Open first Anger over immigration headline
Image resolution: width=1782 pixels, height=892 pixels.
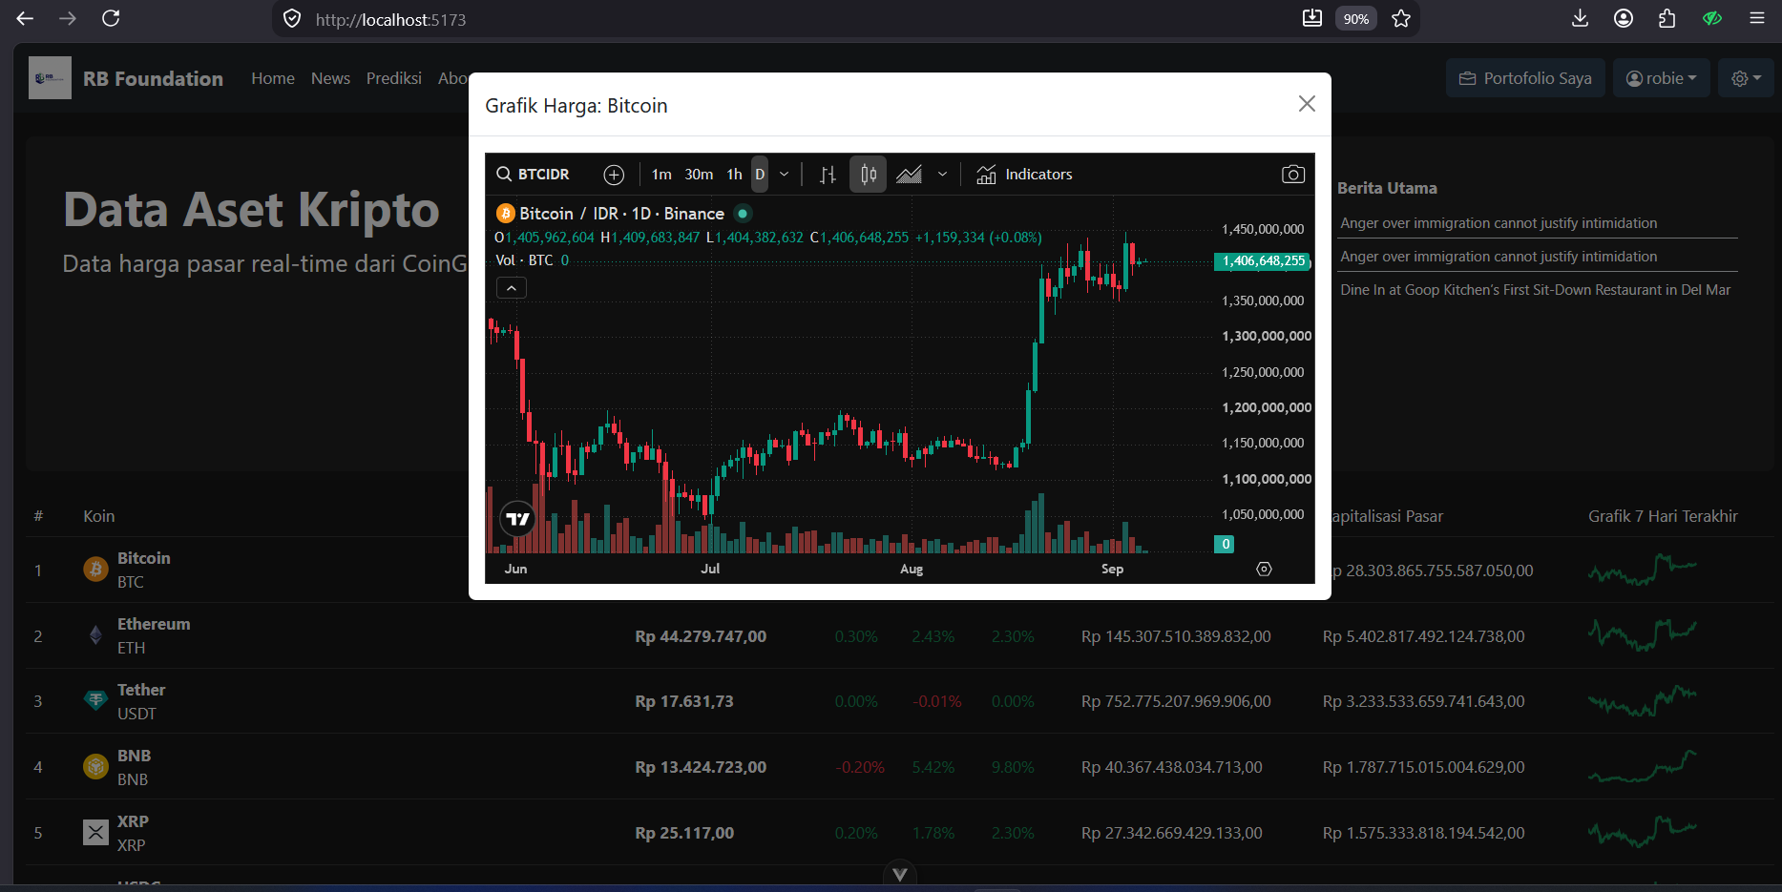tap(1499, 223)
